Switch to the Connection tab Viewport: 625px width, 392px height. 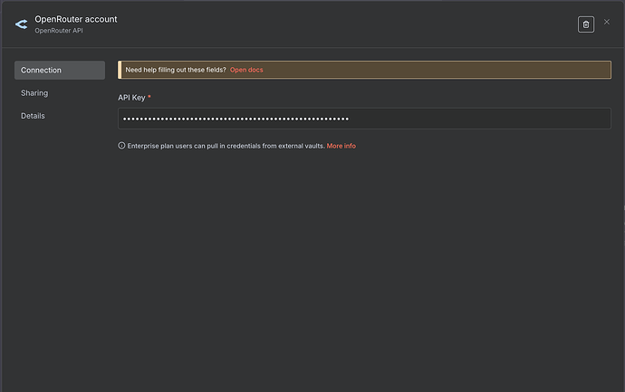point(60,71)
